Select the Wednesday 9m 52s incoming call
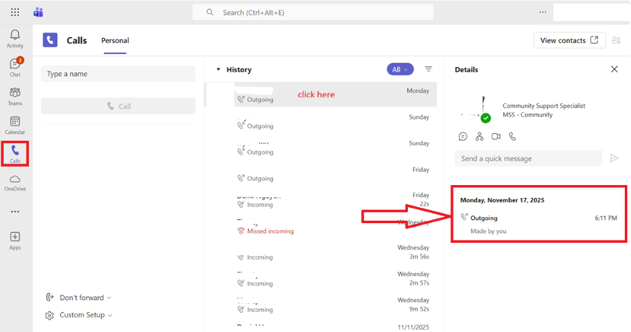The height and width of the screenshot is (332, 631). click(x=320, y=305)
